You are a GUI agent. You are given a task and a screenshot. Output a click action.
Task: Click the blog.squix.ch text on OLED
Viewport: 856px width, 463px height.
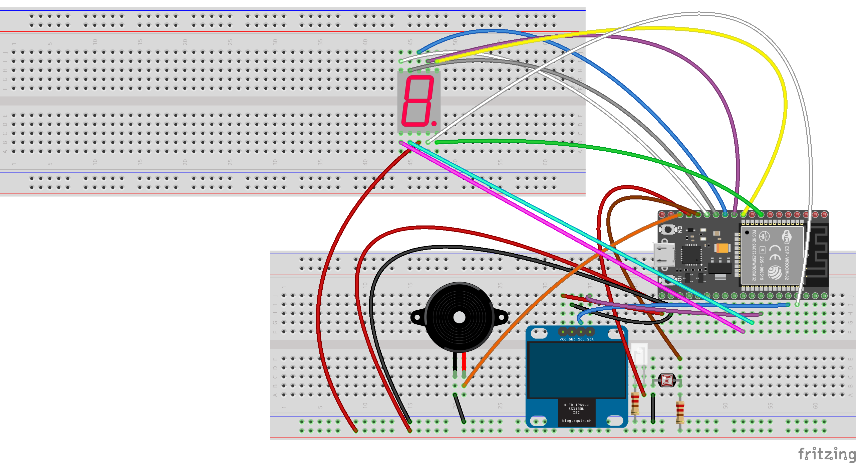point(576,421)
